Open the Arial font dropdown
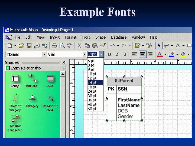The image size is (195, 146). click(x=84, y=54)
